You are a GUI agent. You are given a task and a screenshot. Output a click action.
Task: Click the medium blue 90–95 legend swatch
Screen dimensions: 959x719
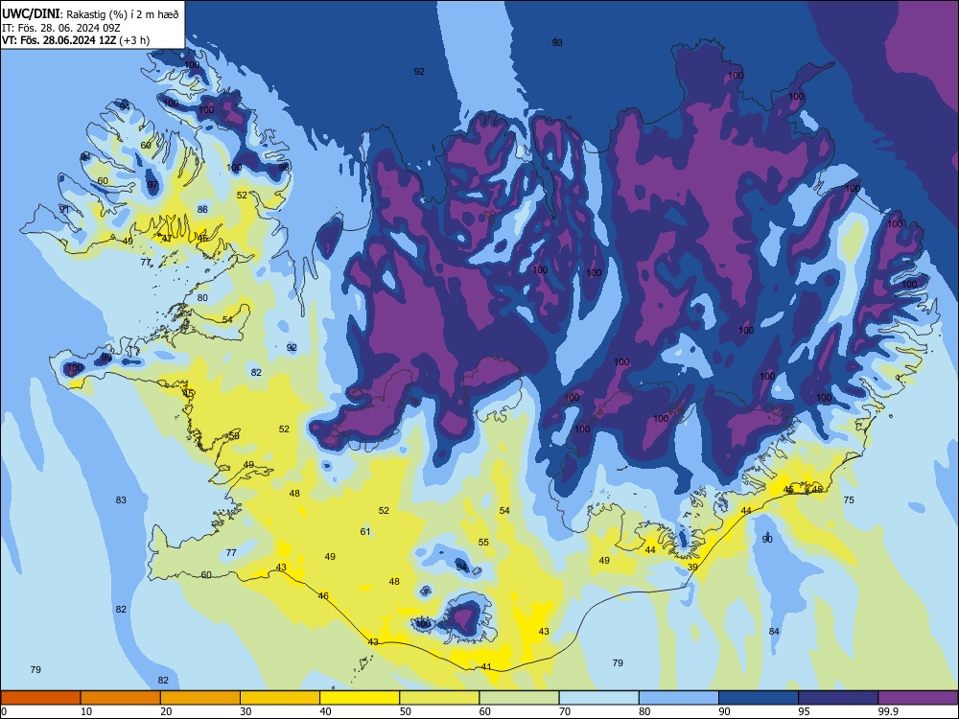[x=759, y=698]
